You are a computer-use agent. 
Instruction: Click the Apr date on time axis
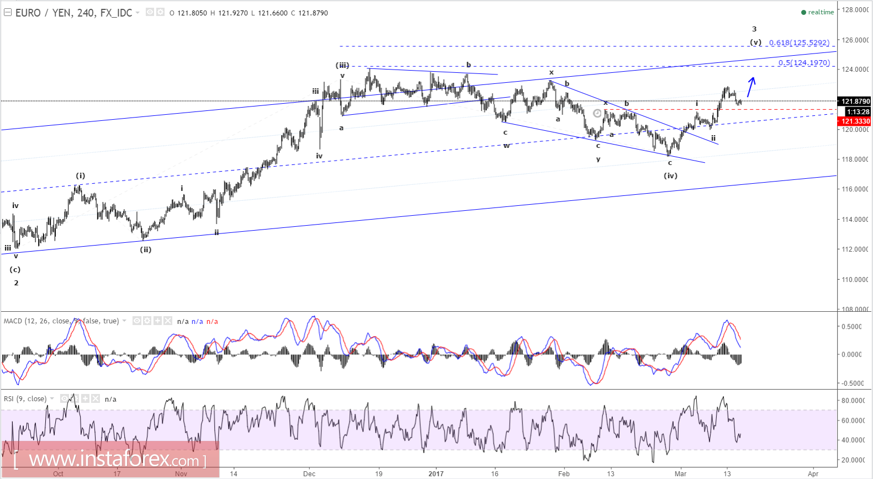(x=813, y=473)
